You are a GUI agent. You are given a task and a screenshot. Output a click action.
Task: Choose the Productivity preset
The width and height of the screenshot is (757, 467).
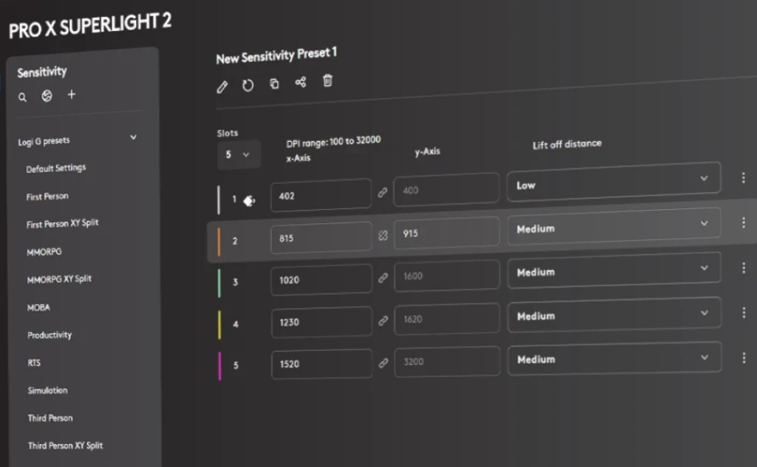pos(50,335)
